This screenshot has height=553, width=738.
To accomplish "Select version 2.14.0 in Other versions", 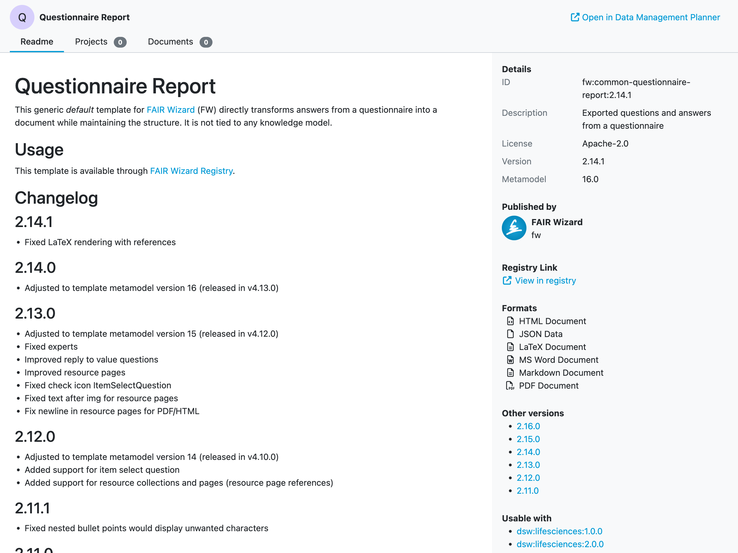I will [528, 452].
